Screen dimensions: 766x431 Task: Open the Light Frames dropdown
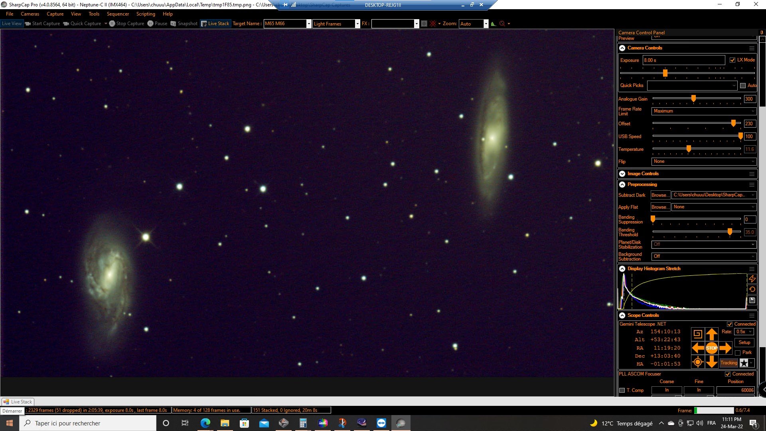coord(357,24)
